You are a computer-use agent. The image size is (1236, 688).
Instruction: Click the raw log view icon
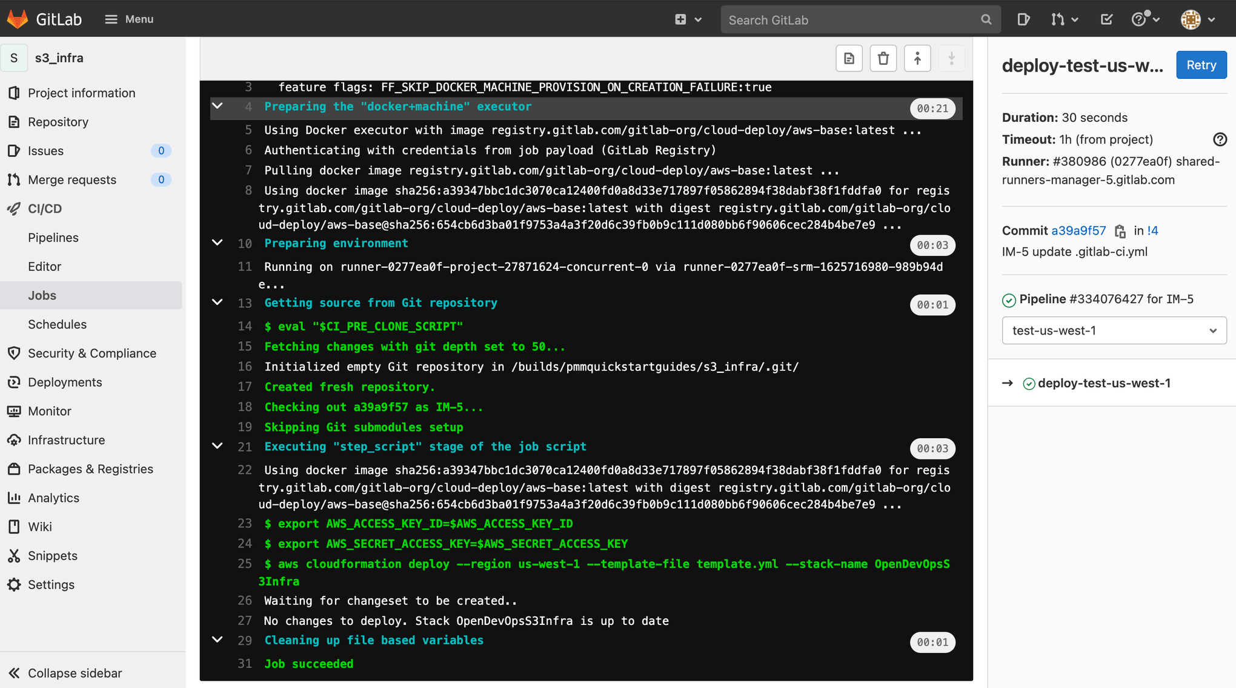pyautogui.click(x=849, y=57)
